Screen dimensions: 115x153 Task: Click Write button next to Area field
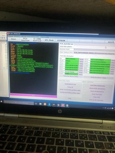[x=81, y=64]
